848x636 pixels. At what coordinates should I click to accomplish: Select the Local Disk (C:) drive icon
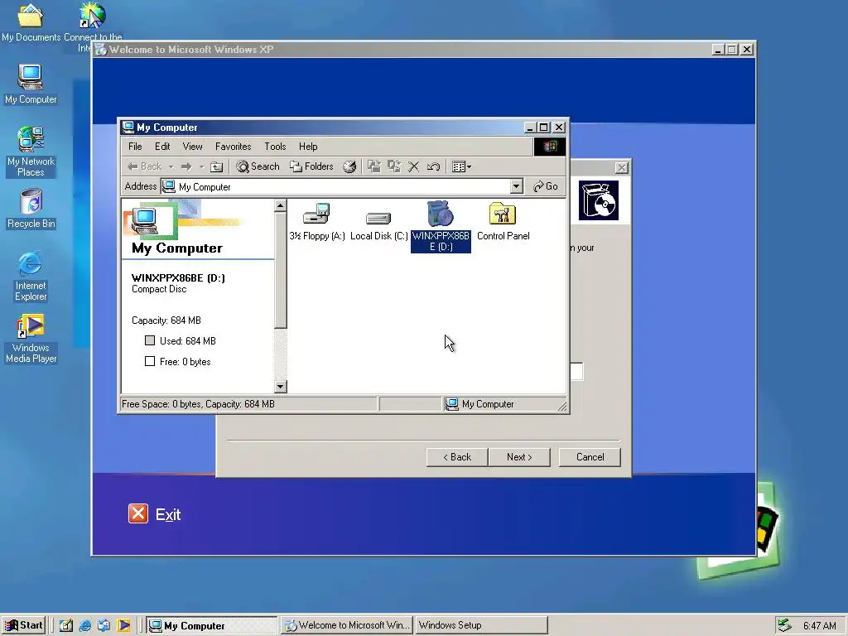[378, 218]
